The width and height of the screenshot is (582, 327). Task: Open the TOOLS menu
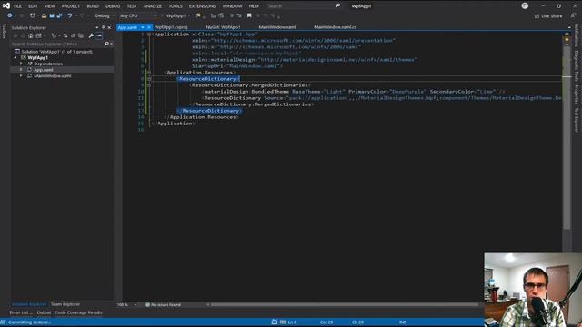click(176, 6)
